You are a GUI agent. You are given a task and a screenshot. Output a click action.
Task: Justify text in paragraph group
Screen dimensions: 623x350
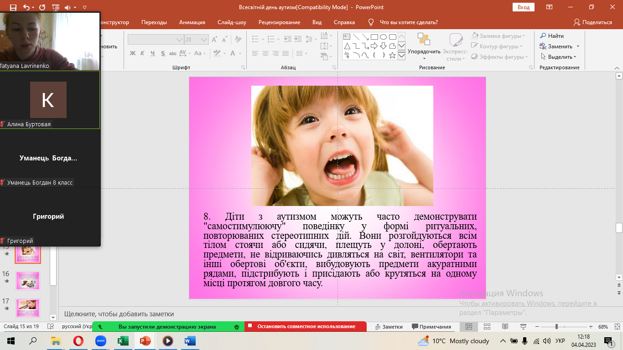click(286, 53)
